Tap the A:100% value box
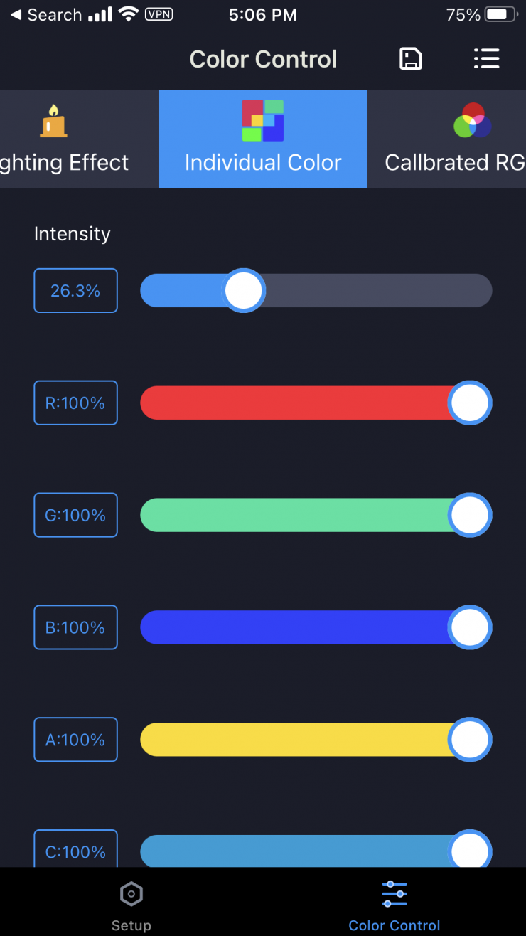The height and width of the screenshot is (936, 526). click(x=75, y=740)
